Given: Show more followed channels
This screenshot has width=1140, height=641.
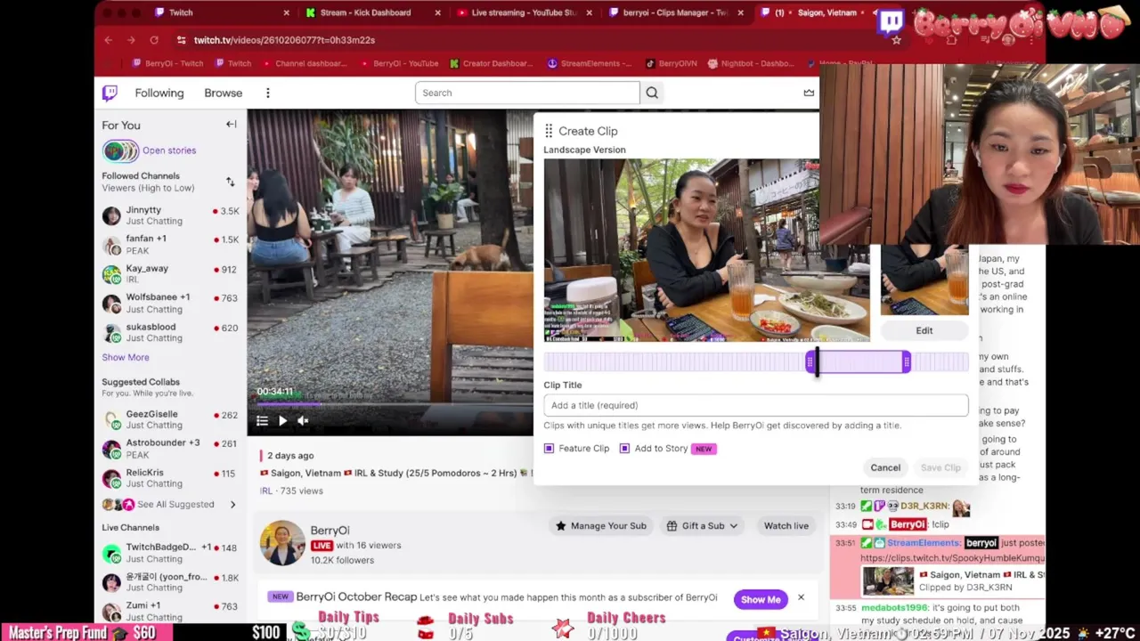Looking at the screenshot, I should point(126,357).
